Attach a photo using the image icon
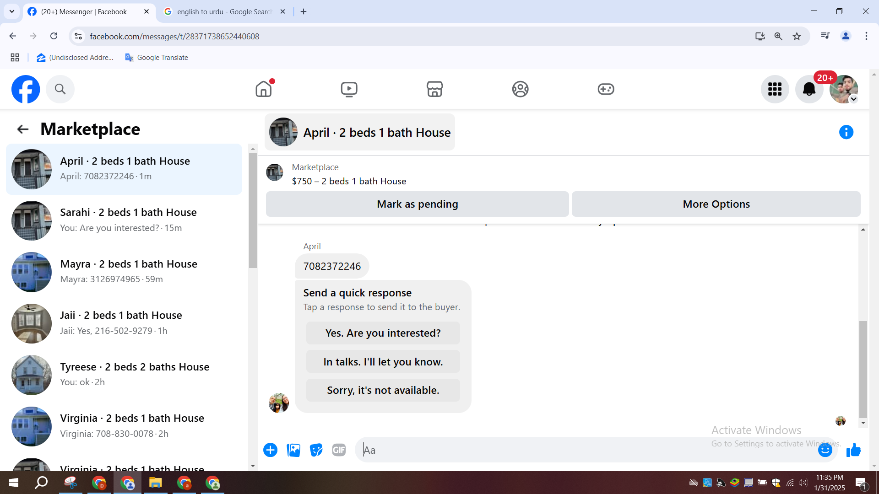This screenshot has width=879, height=494. [293, 450]
